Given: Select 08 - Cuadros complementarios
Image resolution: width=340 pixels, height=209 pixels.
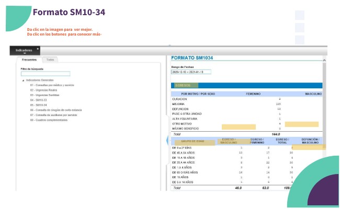Looking at the screenshot, I should point(49,120).
